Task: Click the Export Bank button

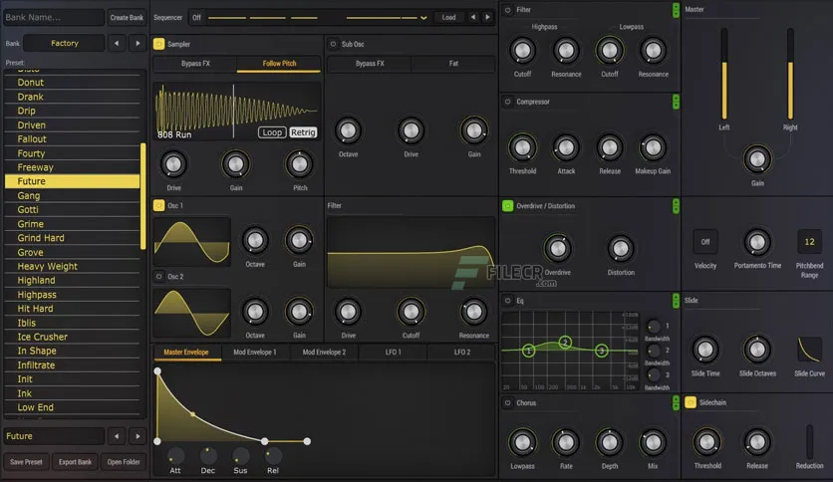Action: click(x=75, y=462)
